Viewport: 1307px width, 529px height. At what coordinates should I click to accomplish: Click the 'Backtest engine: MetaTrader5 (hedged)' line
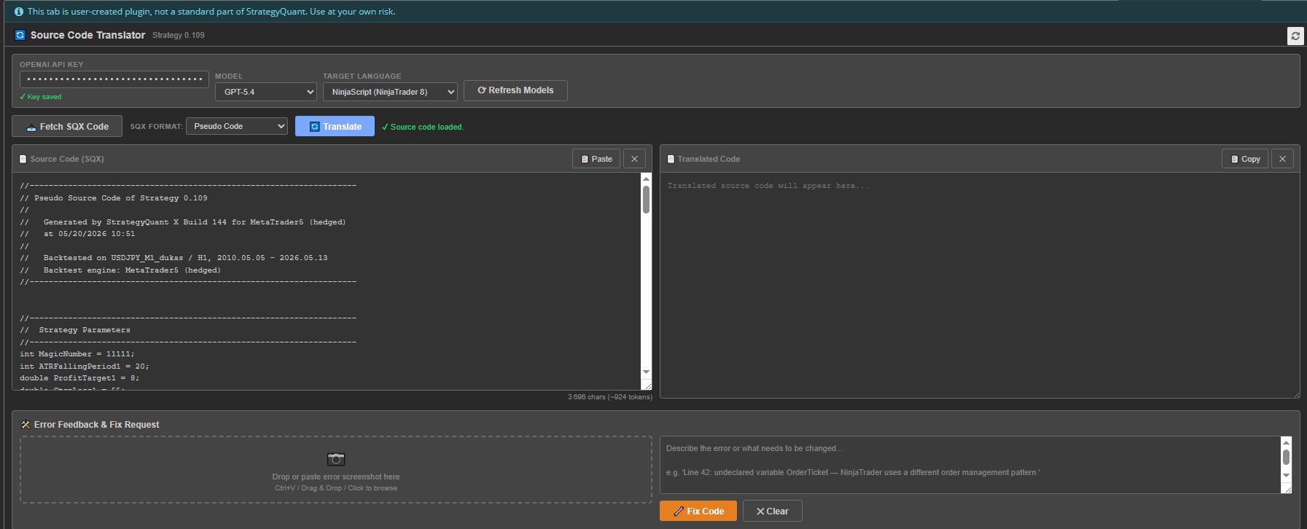(x=120, y=270)
